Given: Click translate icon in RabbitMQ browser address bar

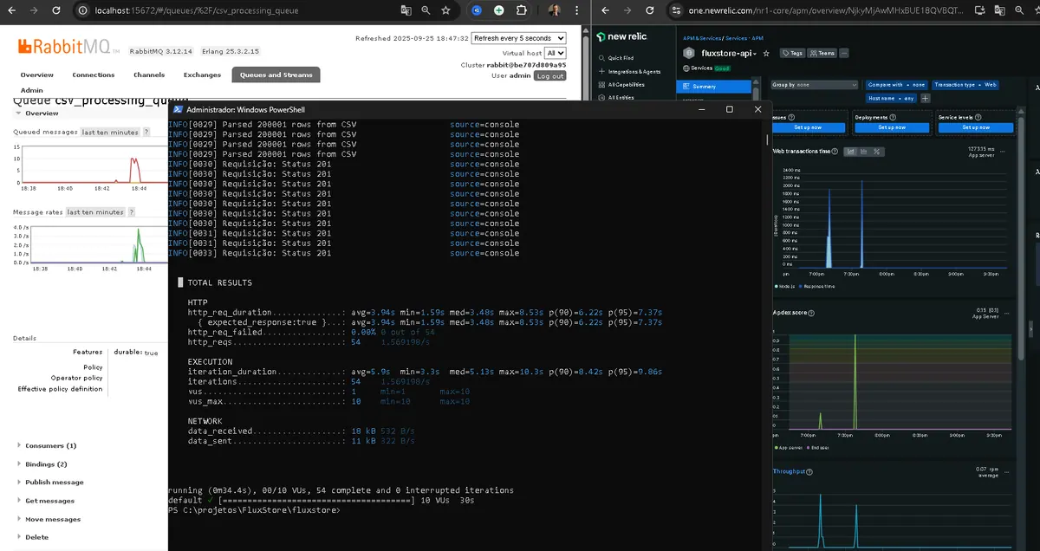Looking at the screenshot, I should pyautogui.click(x=406, y=10).
